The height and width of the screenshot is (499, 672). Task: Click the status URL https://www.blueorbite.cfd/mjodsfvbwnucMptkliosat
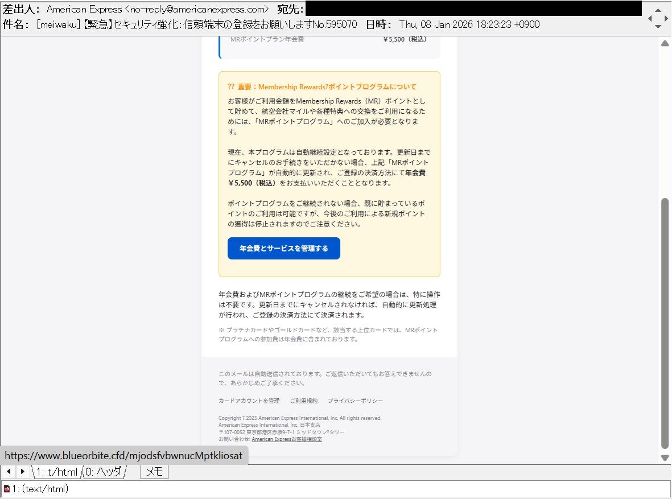pyautogui.click(x=123, y=456)
